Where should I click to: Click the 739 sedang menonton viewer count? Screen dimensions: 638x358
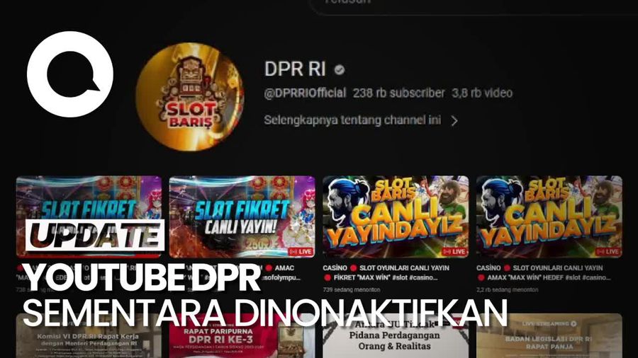point(352,290)
